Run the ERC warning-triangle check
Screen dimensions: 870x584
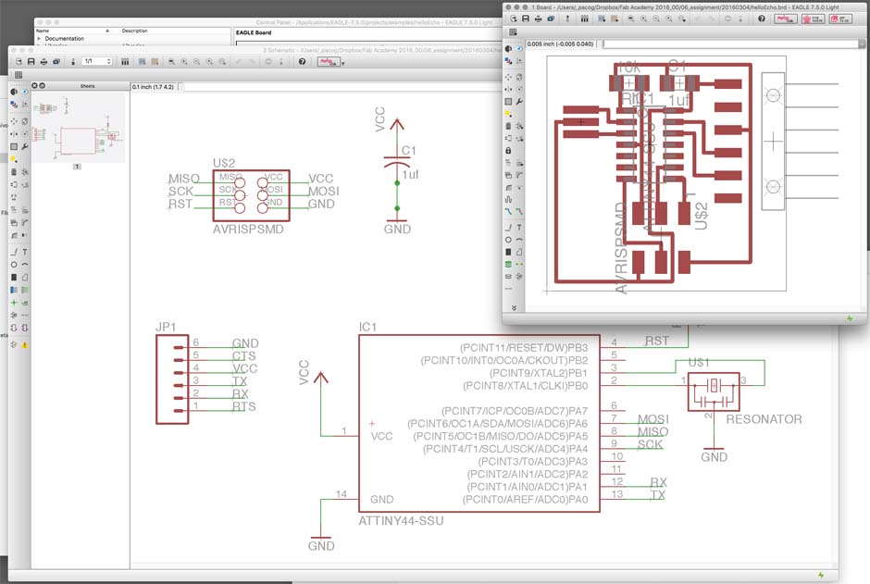coord(25,345)
